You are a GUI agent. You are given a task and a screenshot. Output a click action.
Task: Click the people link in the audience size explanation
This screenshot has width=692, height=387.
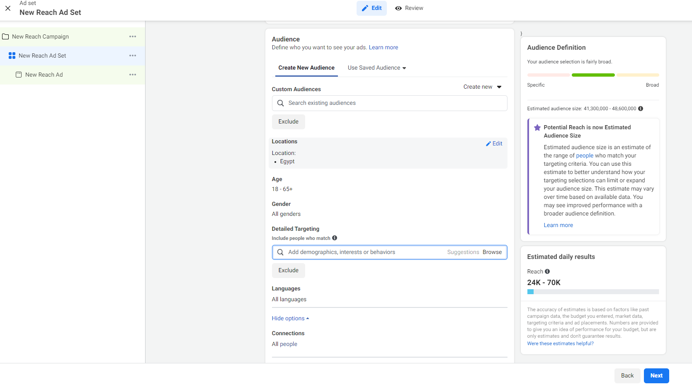[x=585, y=156]
